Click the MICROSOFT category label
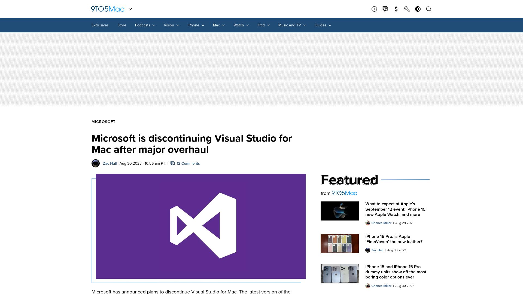The image size is (523, 294). [104, 122]
